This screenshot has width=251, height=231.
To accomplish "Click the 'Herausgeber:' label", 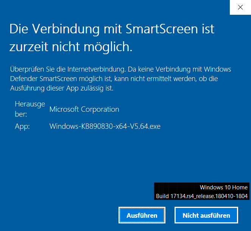I will (x=30, y=109).
